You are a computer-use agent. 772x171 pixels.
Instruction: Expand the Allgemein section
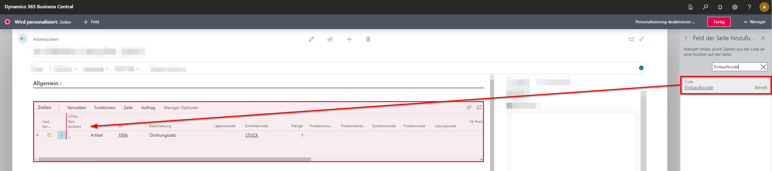click(48, 83)
